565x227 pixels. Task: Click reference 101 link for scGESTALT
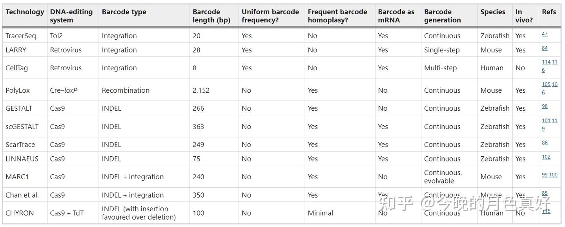pos(546,121)
